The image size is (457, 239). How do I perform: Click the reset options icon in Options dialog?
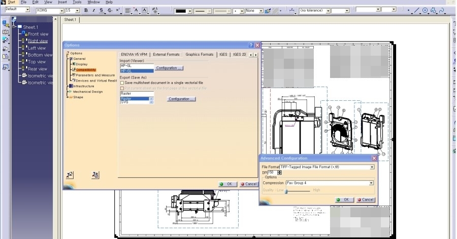70,175
